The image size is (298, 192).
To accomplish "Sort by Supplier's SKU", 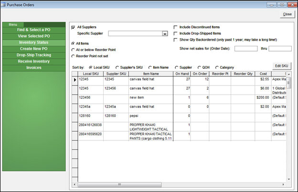I will (117, 67).
